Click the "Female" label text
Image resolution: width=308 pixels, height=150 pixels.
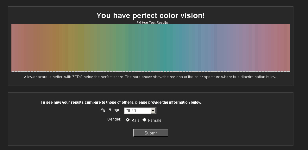[154, 121]
